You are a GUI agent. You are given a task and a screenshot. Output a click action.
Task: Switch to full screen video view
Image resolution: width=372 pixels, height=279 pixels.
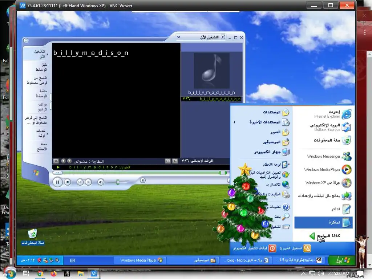pyautogui.click(x=175, y=161)
